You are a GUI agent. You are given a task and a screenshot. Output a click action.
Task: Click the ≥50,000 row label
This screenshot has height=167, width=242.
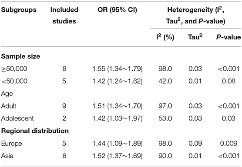point(14,69)
